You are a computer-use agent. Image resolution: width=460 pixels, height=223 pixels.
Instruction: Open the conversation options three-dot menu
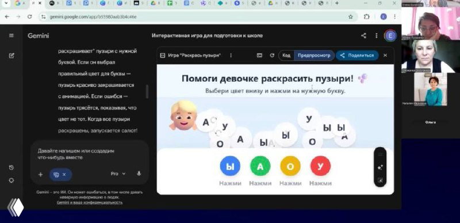pyautogui.click(x=377, y=36)
